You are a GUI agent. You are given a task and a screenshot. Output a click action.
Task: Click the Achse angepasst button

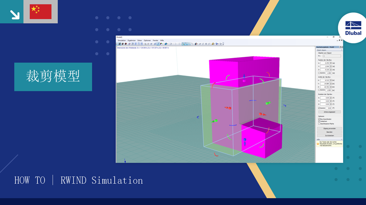pyautogui.click(x=329, y=112)
